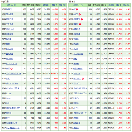Screen dimensions: 132x132
Task: Open the 5019 出光興産 stock link
Action: pyautogui.click(x=10, y=54)
